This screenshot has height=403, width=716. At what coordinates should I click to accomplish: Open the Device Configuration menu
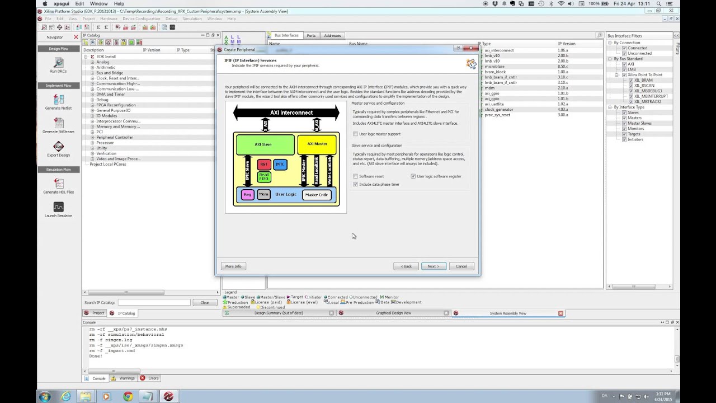(142, 18)
